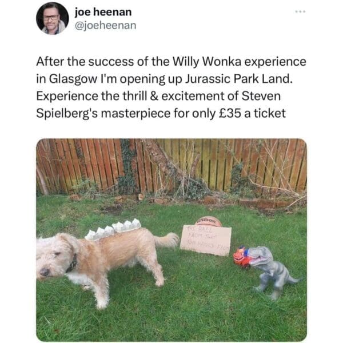Viewport: 343px width, 343px height.
Task: Click the word Spielberg's in the tweet
Action: [67, 114]
